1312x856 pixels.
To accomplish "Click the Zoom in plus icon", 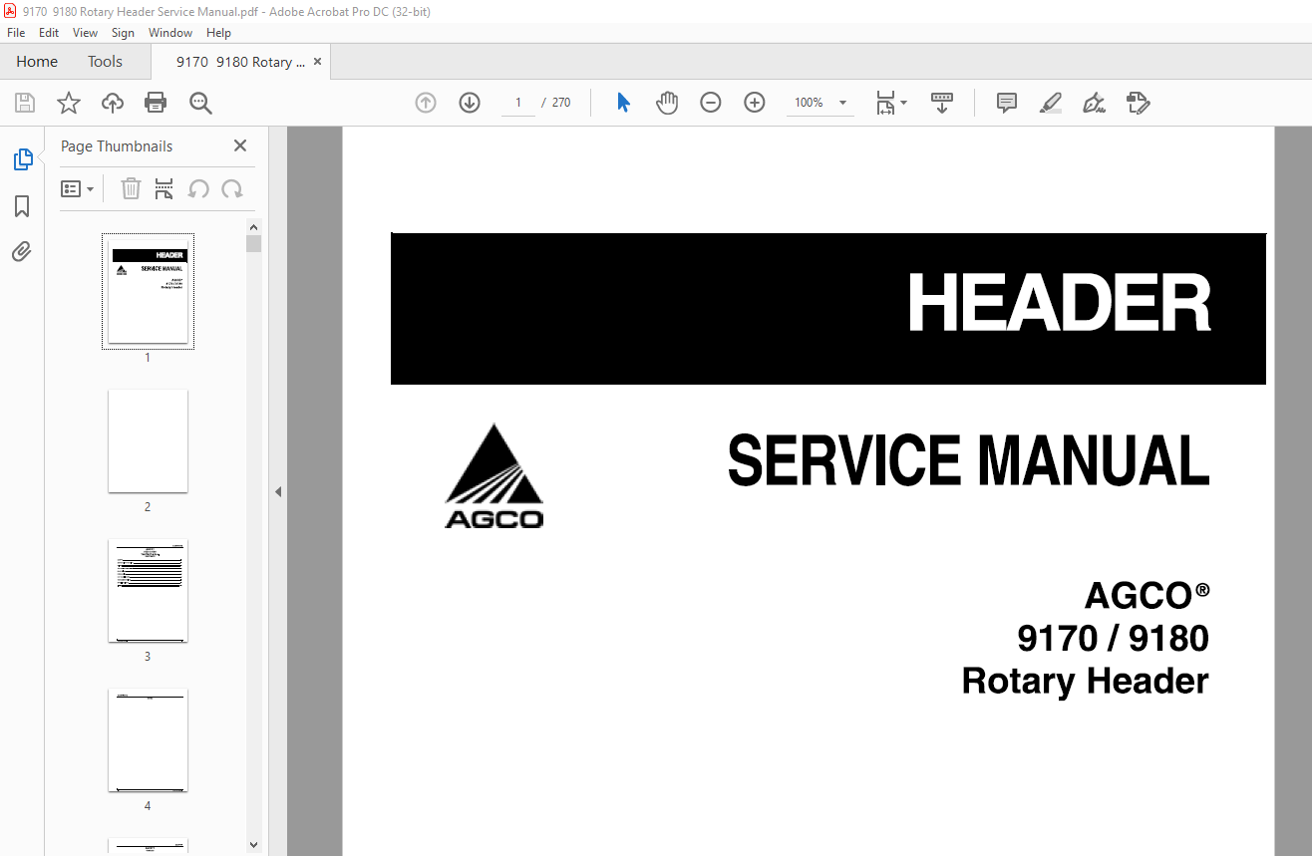I will click(755, 103).
